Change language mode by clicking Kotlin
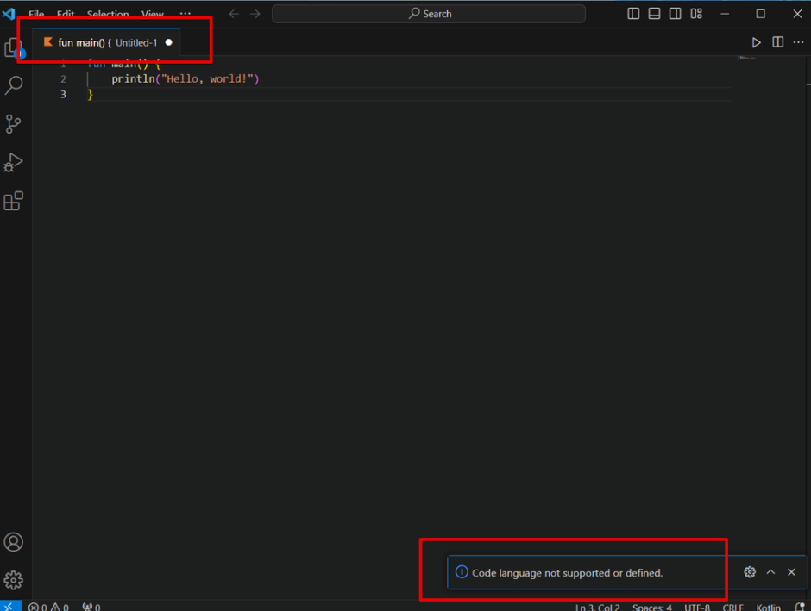811x611 pixels. [767, 607]
